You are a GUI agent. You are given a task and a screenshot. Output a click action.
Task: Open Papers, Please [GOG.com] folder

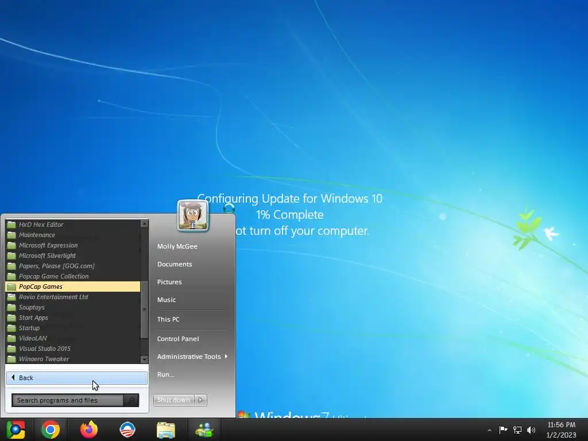tap(73, 266)
